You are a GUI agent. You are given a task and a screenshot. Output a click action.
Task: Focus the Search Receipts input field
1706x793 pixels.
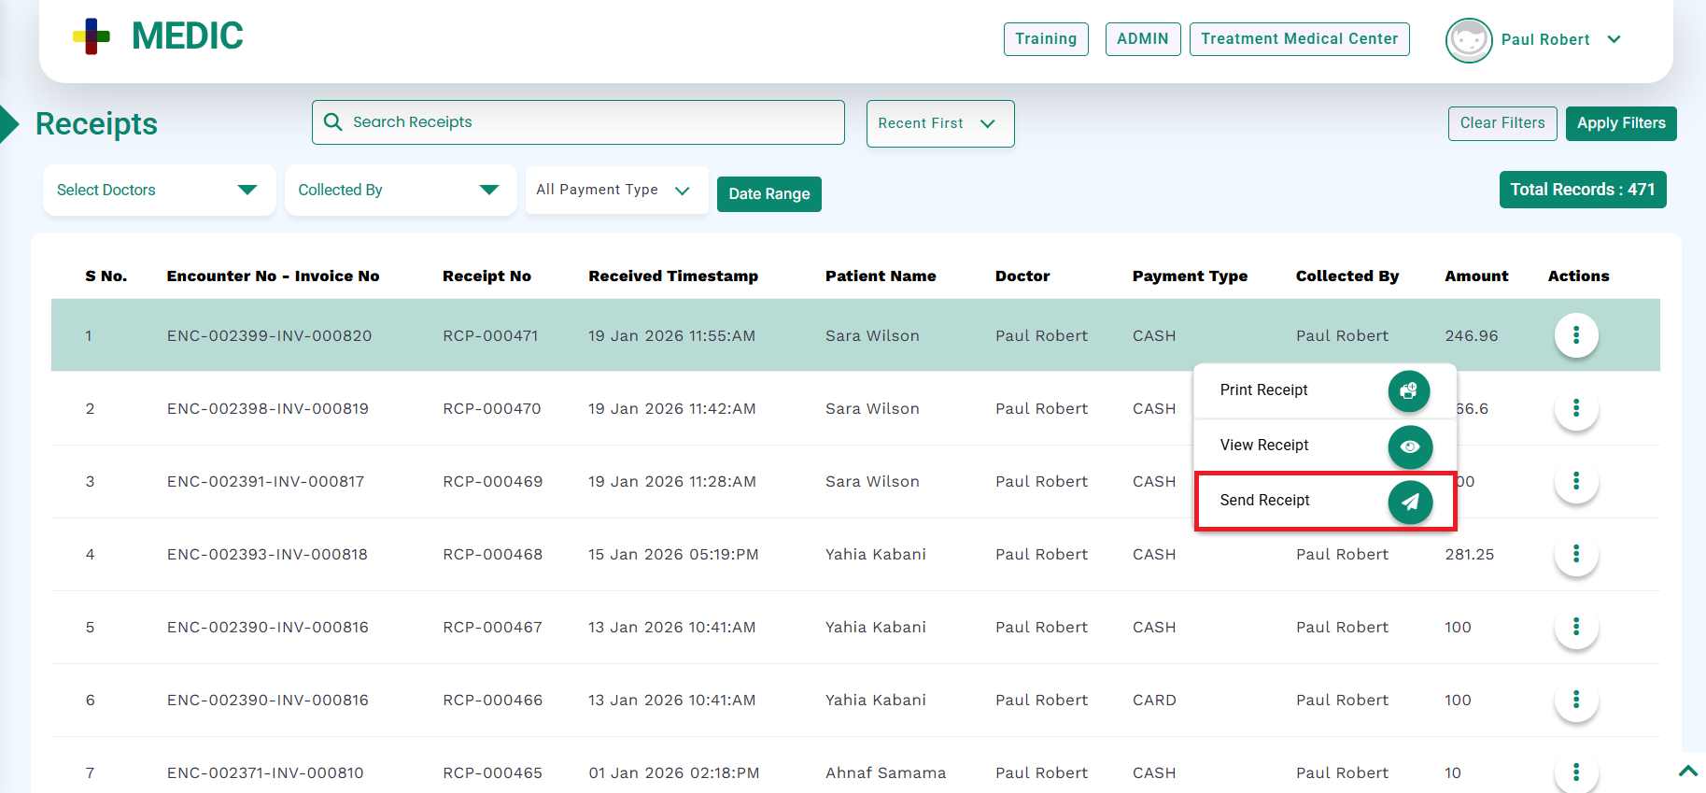(588, 122)
